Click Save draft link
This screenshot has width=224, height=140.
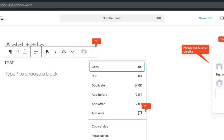click(206, 18)
